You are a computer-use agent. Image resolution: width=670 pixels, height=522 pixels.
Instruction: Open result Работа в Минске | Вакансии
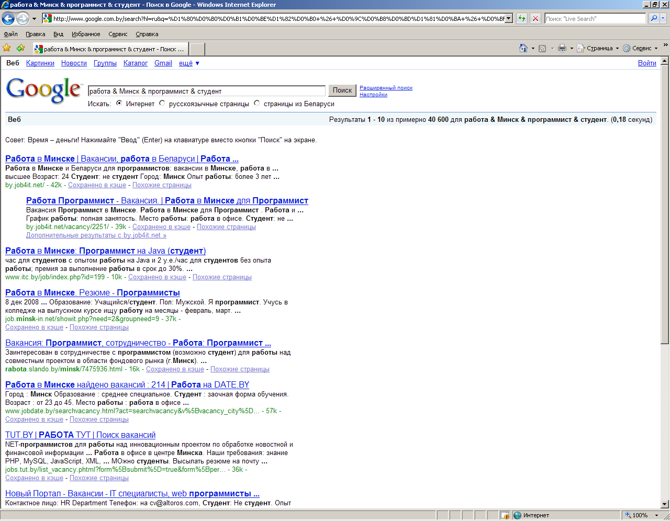coord(122,158)
